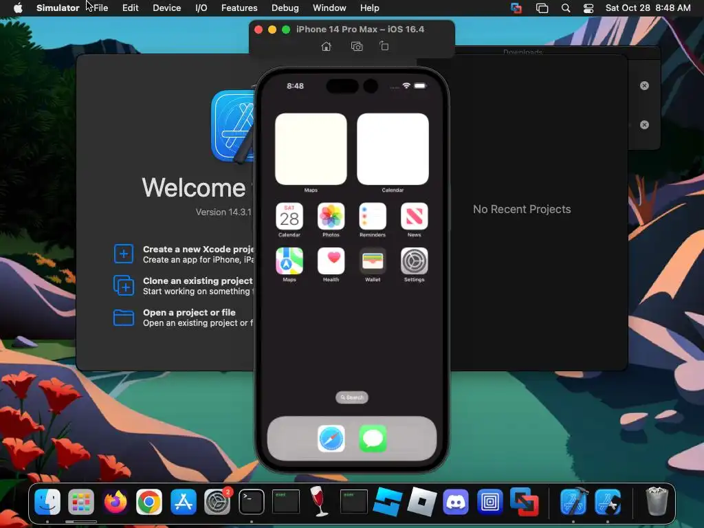The width and height of the screenshot is (704, 528).
Task: Open the News app on the iPhone
Action: 414,217
